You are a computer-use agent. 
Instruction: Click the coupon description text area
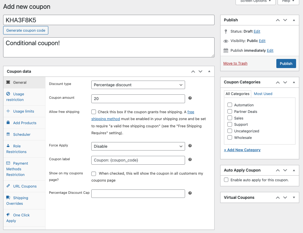109,47
